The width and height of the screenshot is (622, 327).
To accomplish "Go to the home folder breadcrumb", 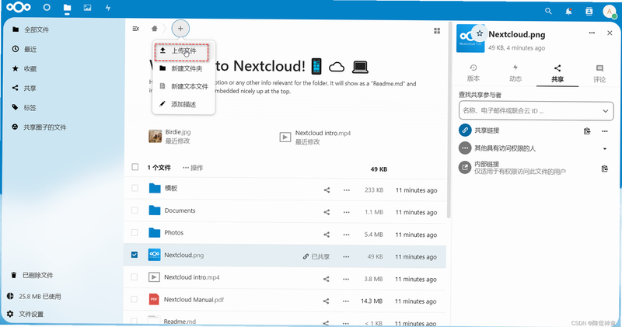I will pyautogui.click(x=154, y=29).
